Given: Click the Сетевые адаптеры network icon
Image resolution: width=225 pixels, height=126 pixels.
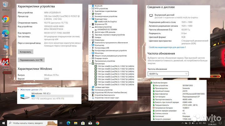Looking at the screenshot, I should coord(93,87).
